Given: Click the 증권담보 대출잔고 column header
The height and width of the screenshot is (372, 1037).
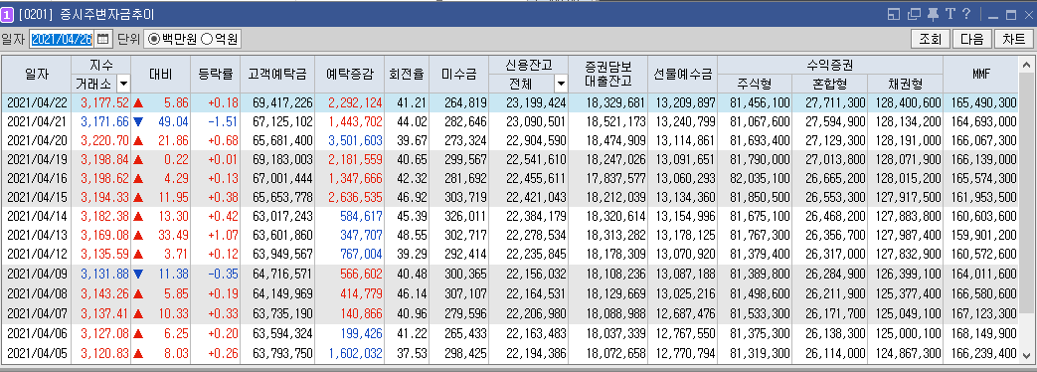Looking at the screenshot, I should (x=608, y=75).
